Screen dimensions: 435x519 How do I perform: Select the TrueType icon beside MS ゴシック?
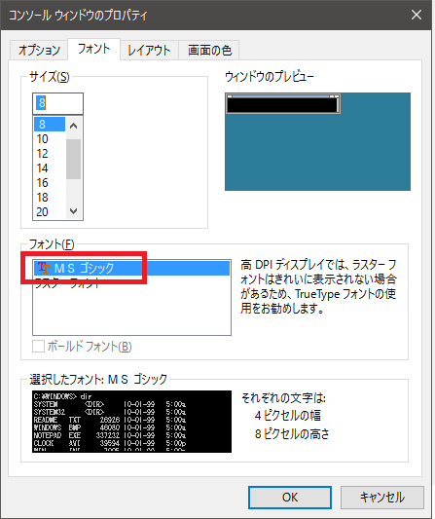44,268
